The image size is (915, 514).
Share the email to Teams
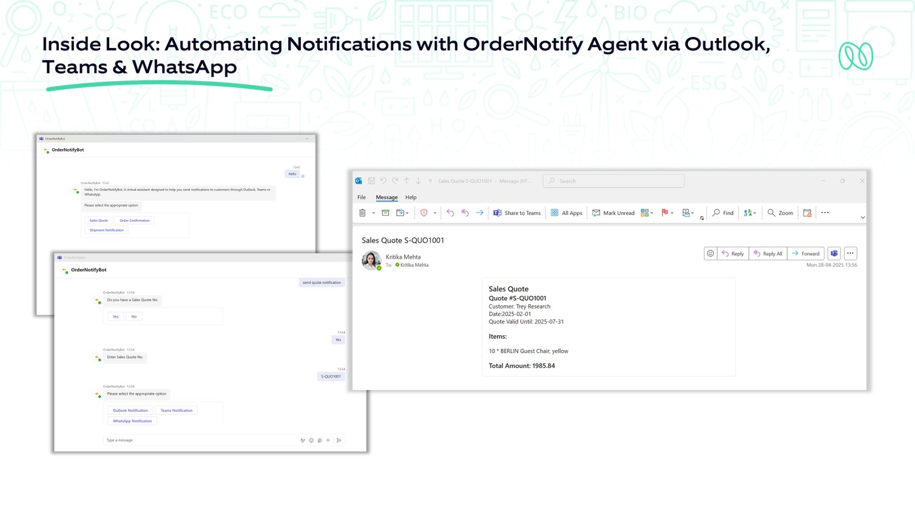pyautogui.click(x=517, y=213)
